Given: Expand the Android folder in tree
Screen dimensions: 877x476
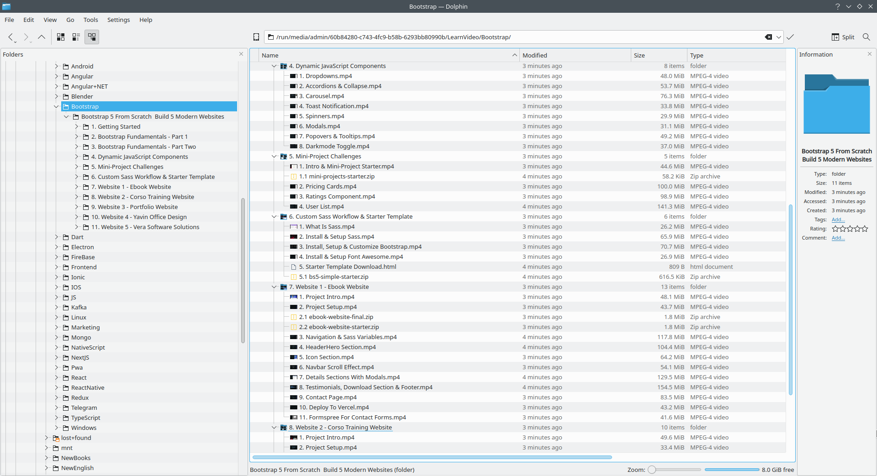Looking at the screenshot, I should (x=57, y=66).
